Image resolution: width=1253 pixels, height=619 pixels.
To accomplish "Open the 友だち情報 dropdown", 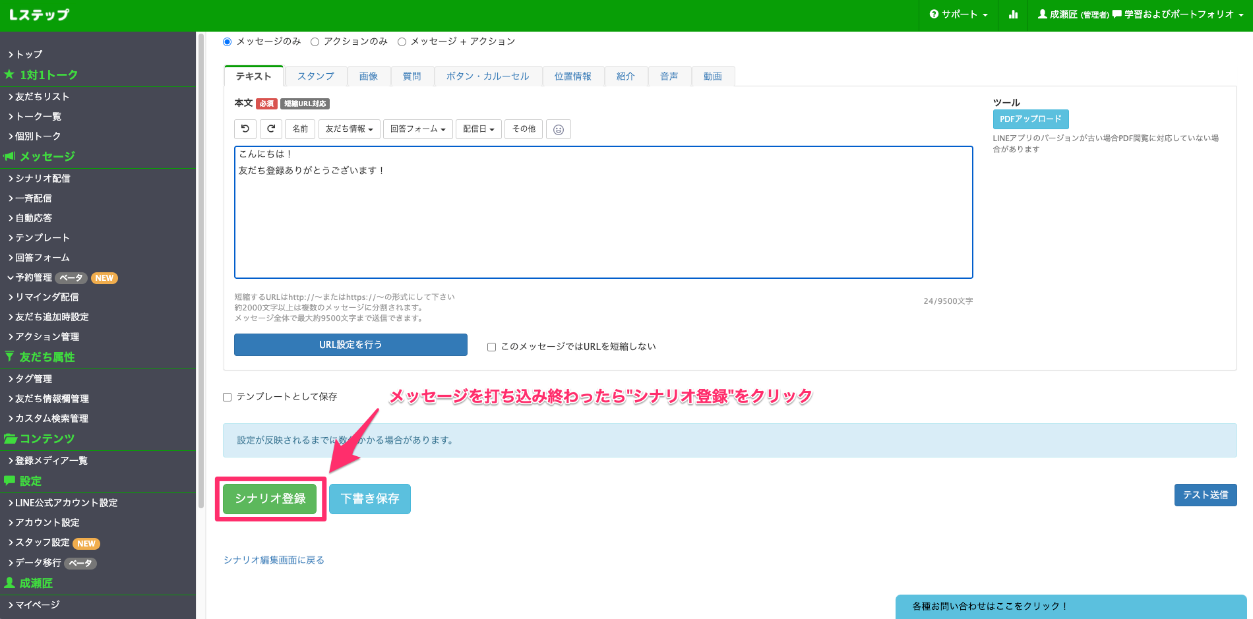I will 350,129.
